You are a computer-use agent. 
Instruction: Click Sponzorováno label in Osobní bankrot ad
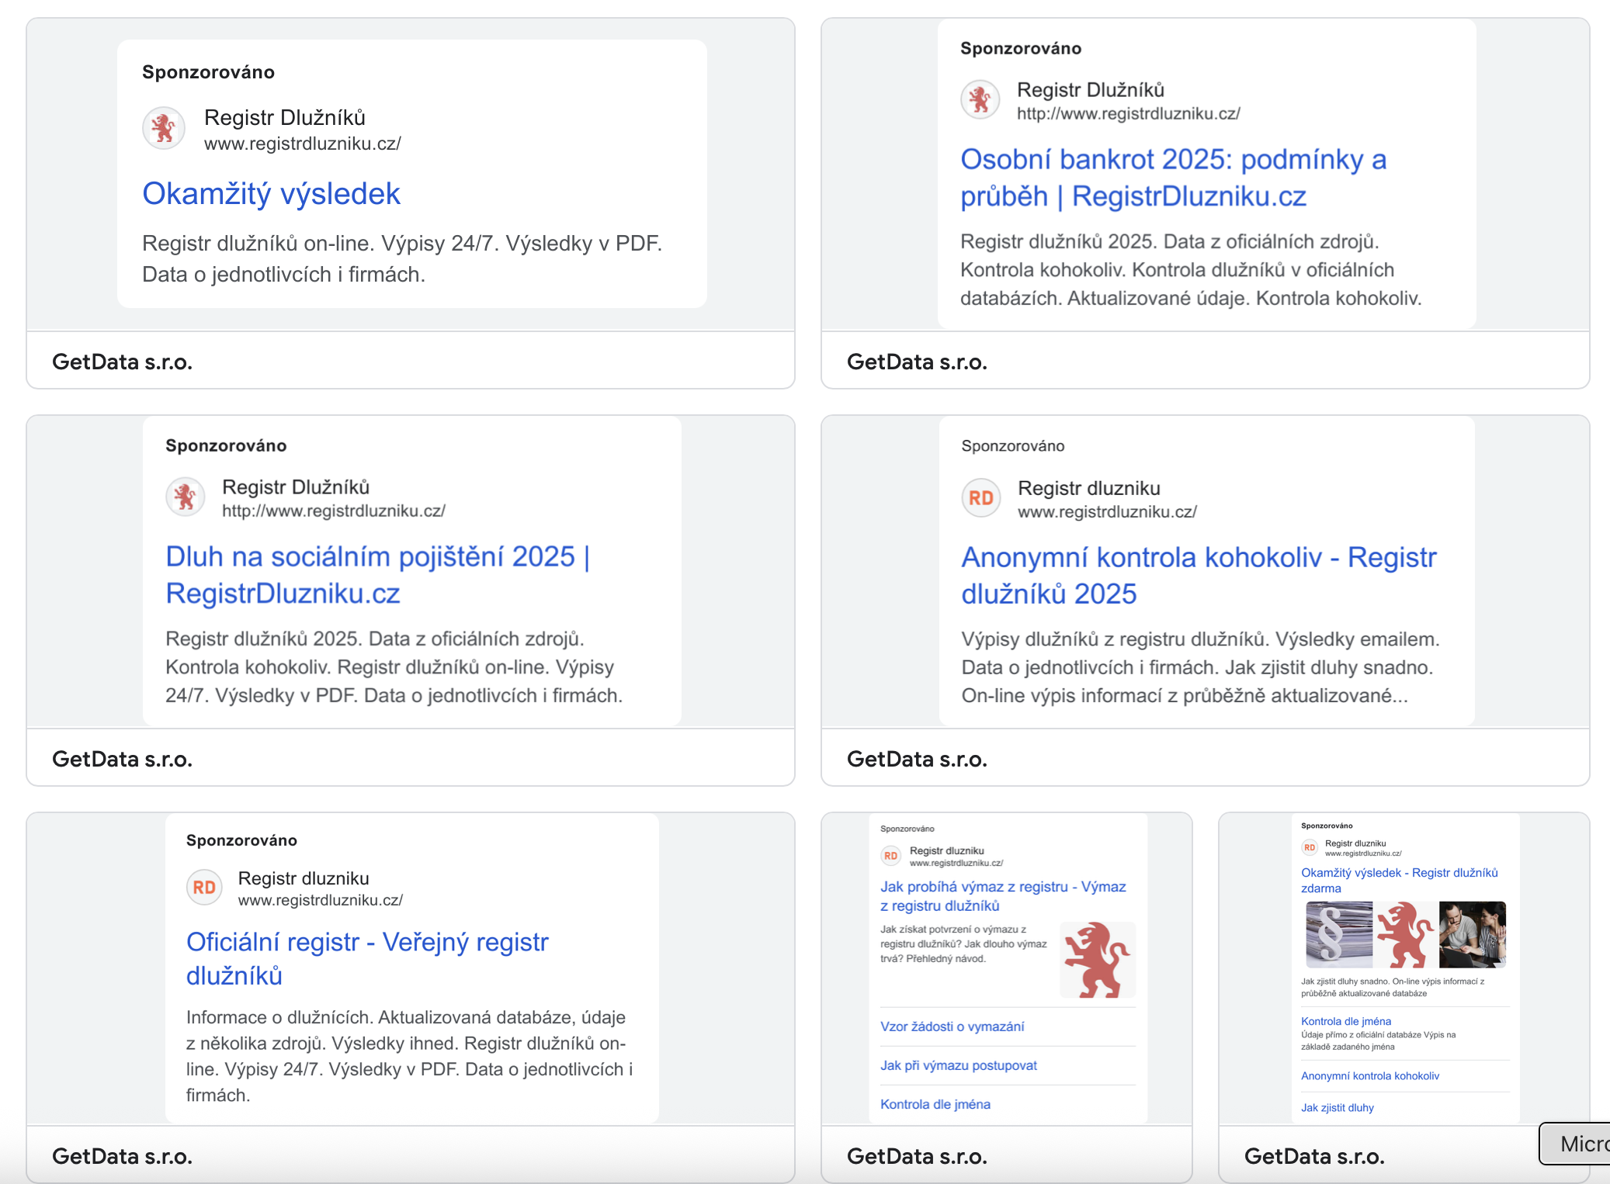1020,48
